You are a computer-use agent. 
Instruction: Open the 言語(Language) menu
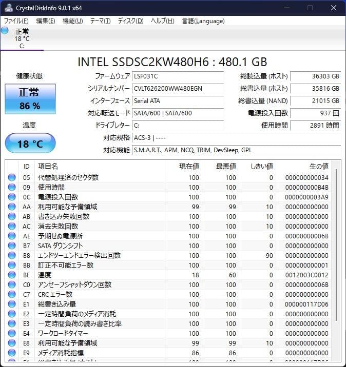(x=203, y=21)
